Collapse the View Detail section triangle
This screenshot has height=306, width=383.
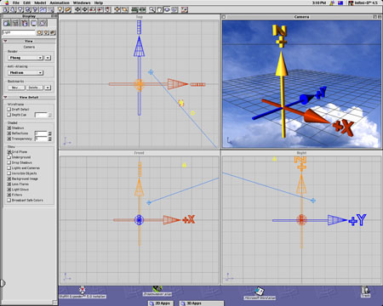pyautogui.click(x=5, y=97)
